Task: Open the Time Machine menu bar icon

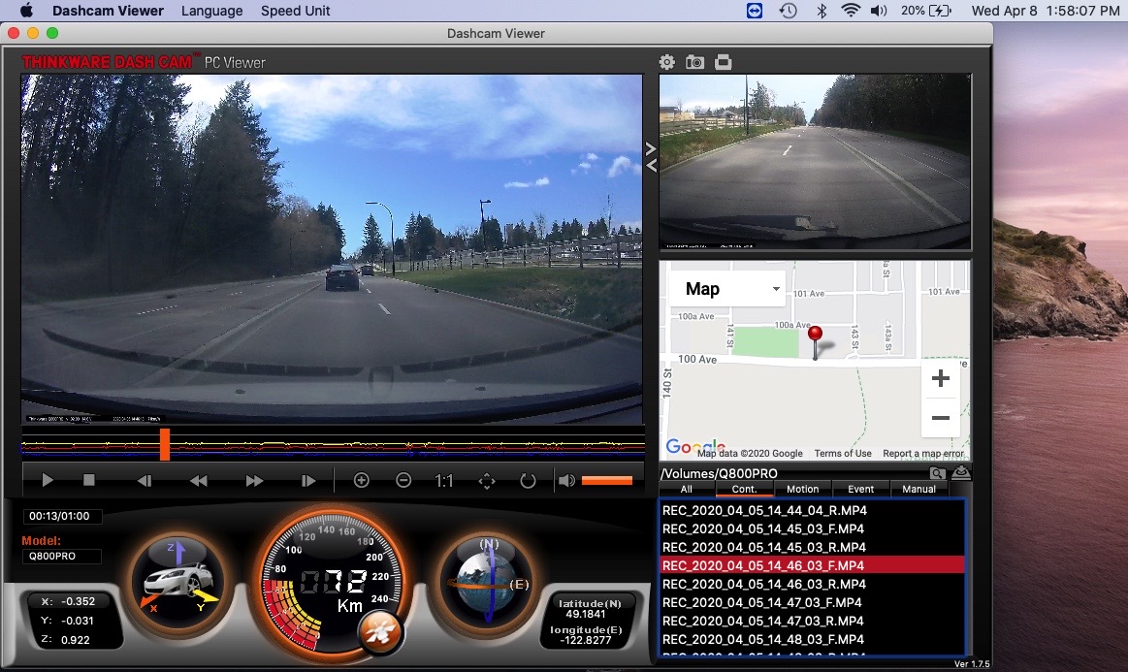Action: tap(789, 10)
